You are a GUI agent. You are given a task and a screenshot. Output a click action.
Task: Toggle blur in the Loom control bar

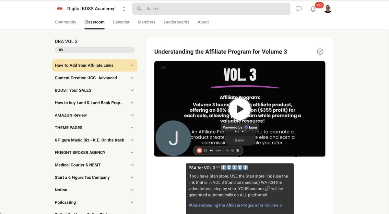pos(227,150)
